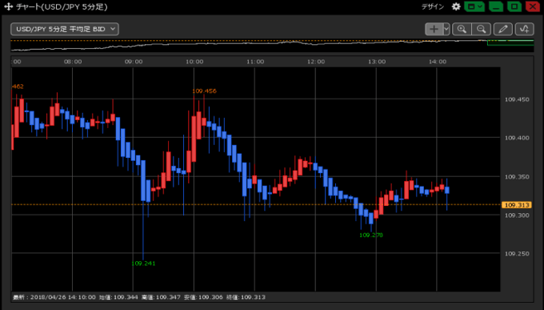The width and height of the screenshot is (544, 310).
Task: Click the 12:00 time axis label
Action: tap(316, 62)
